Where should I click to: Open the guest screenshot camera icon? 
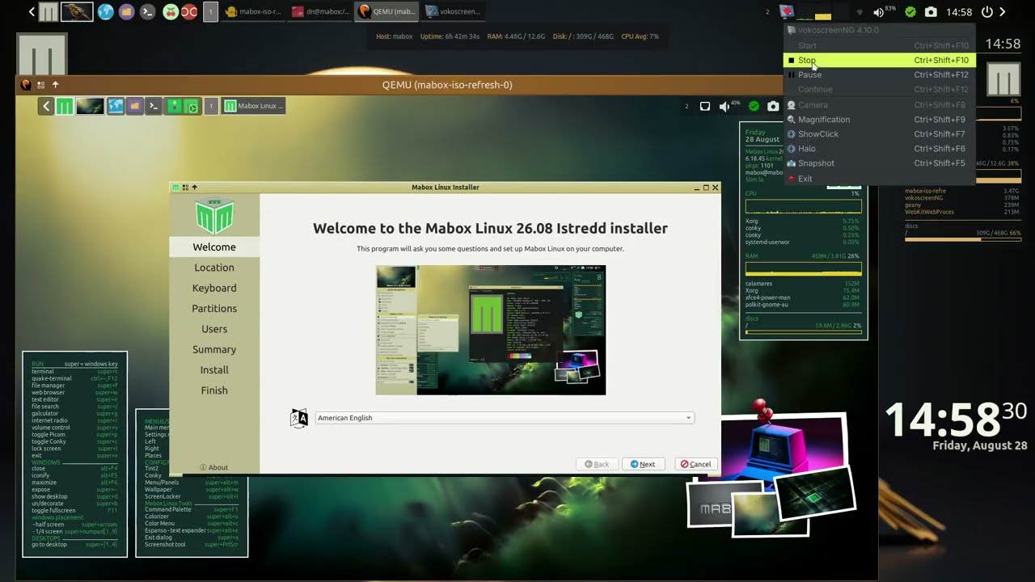pyautogui.click(x=773, y=106)
